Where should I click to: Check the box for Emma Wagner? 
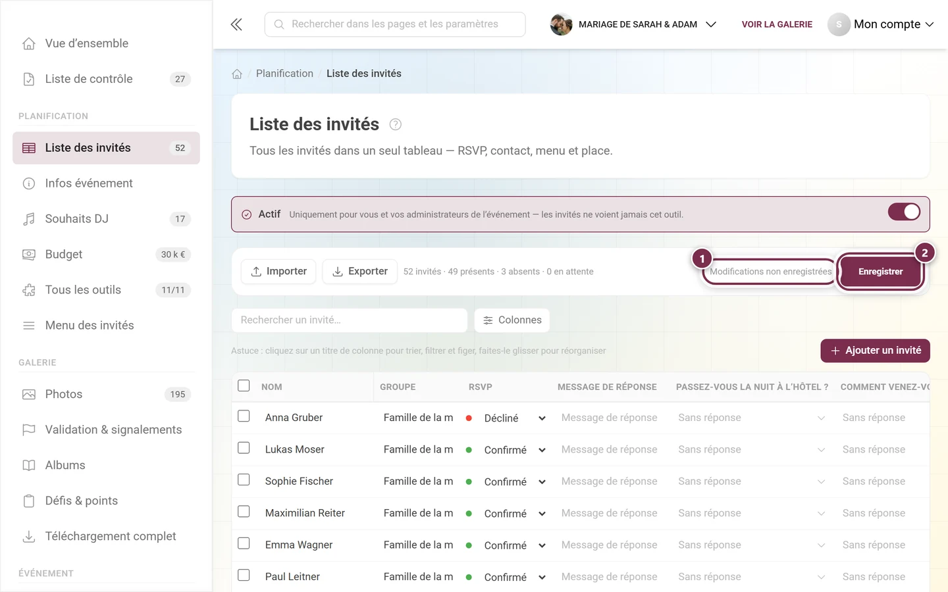[244, 543]
